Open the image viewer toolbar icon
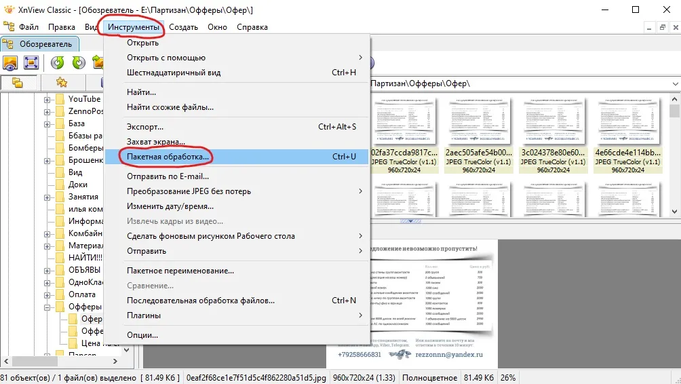The height and width of the screenshot is (384, 681). pyautogui.click(x=10, y=63)
